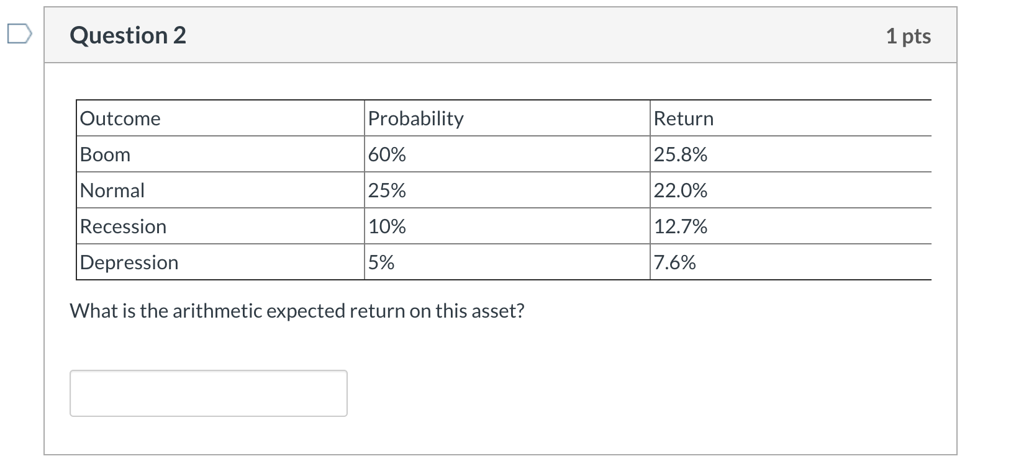Select the 10% probability value
Image resolution: width=1016 pixels, height=469 pixels.
(386, 226)
